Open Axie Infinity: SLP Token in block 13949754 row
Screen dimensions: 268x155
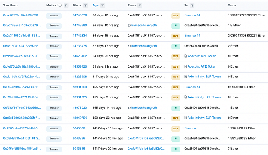(x=204, y=118)
